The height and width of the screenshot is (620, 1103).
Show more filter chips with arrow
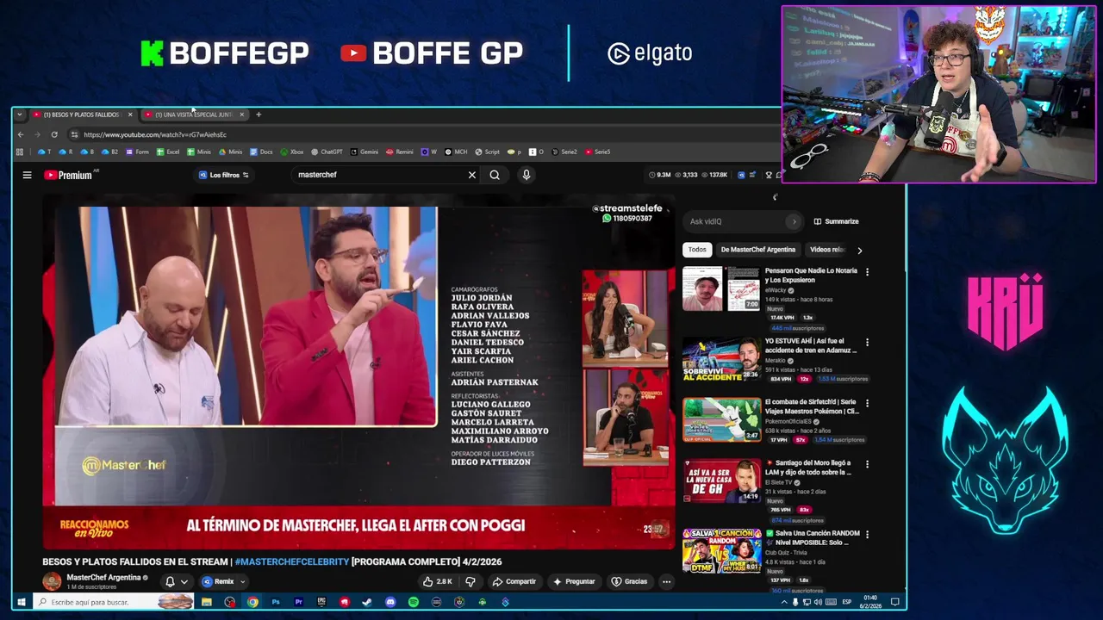point(859,250)
